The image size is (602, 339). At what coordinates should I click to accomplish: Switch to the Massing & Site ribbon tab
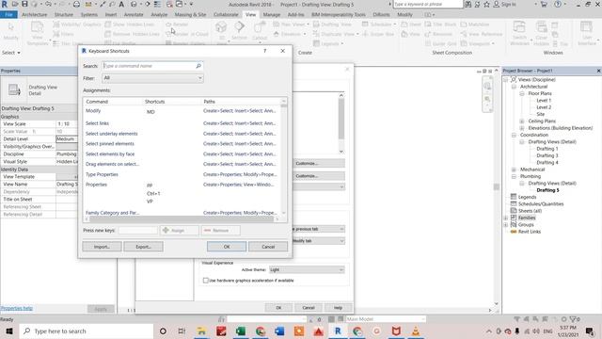click(190, 15)
